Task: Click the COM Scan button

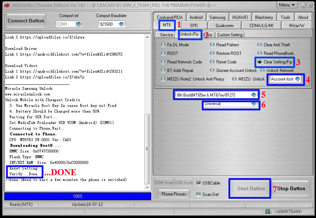Action: tap(164, 182)
